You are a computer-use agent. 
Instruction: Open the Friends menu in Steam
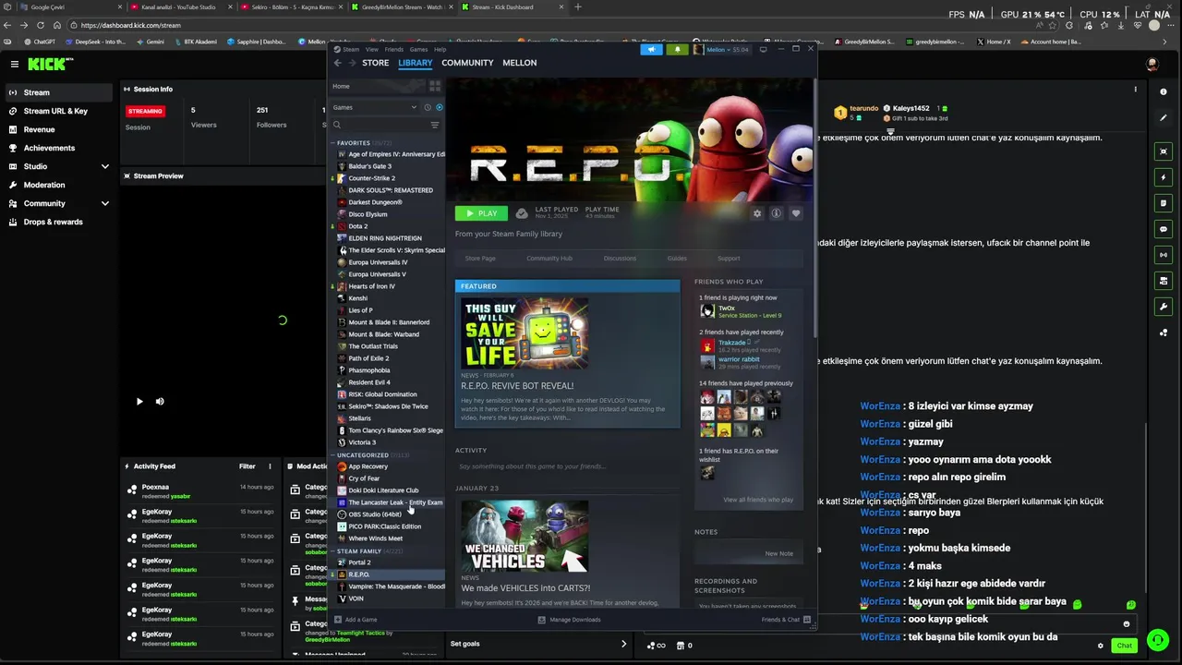tap(393, 50)
